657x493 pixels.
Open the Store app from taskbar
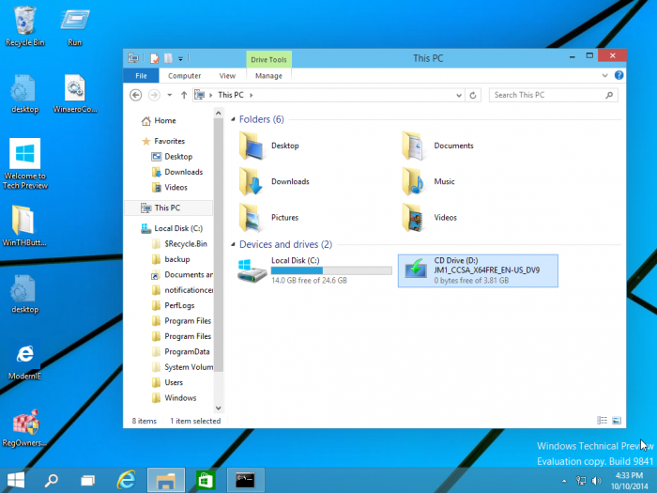[206, 480]
